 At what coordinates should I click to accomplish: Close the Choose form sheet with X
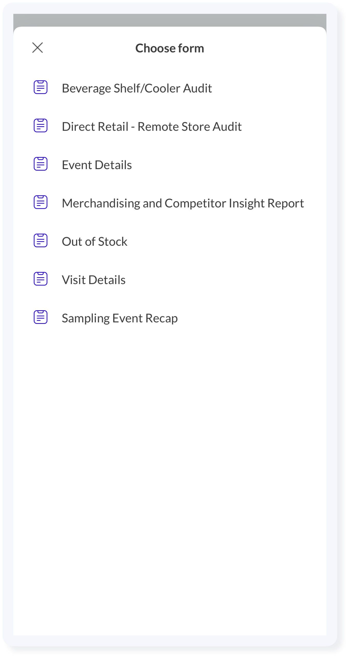38,48
